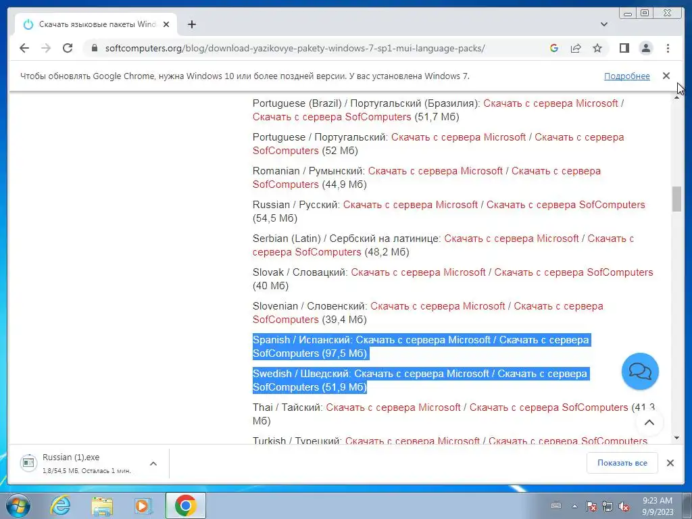
Task: Click the "Russian / Русский:" text
Action: pyautogui.click(x=296, y=205)
